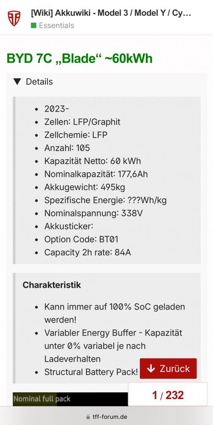Click the Akkugewicht: 495kg list entry
This screenshot has height=425, width=213.
pyautogui.click(x=85, y=187)
